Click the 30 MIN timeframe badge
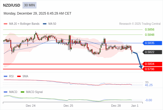This screenshot has width=163, height=110. [x=29, y=5]
